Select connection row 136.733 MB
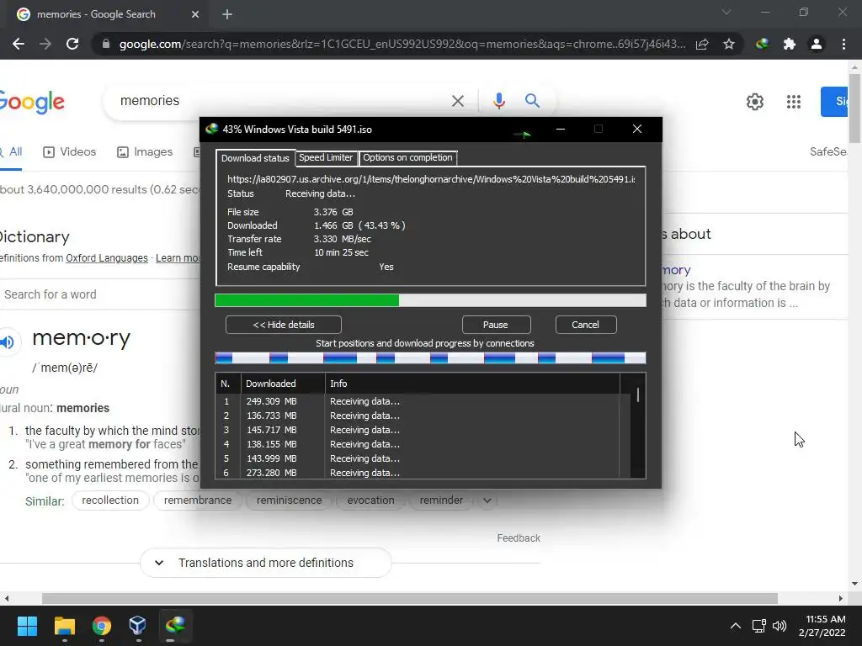862x646 pixels. 418,416
